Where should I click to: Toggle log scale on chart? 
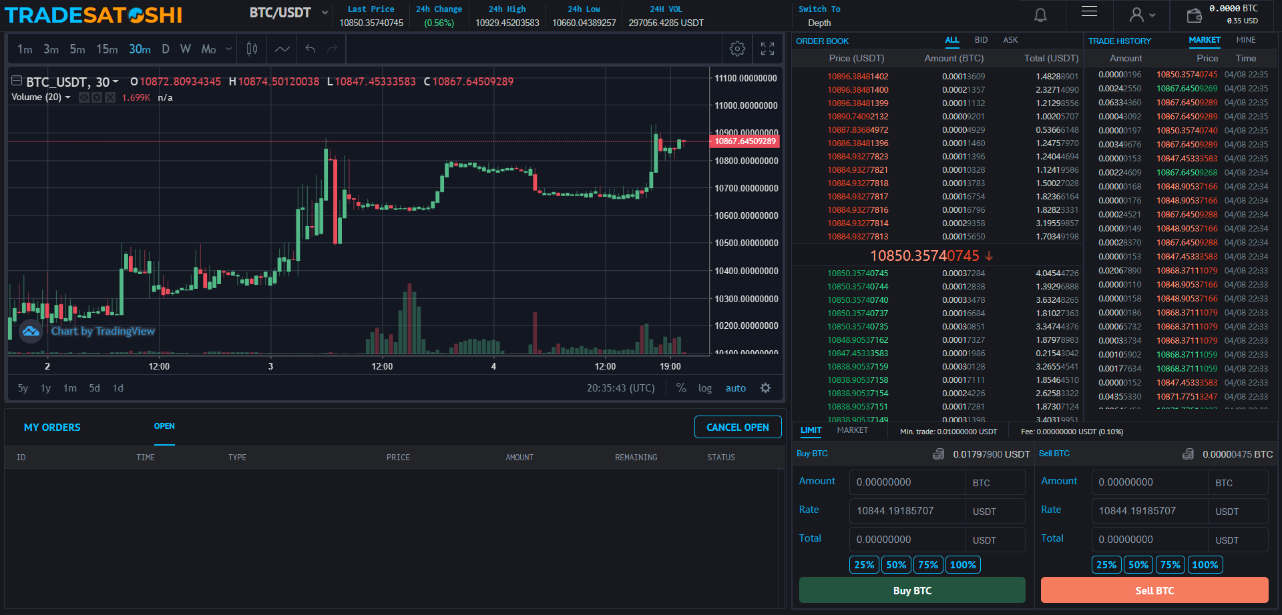(705, 388)
